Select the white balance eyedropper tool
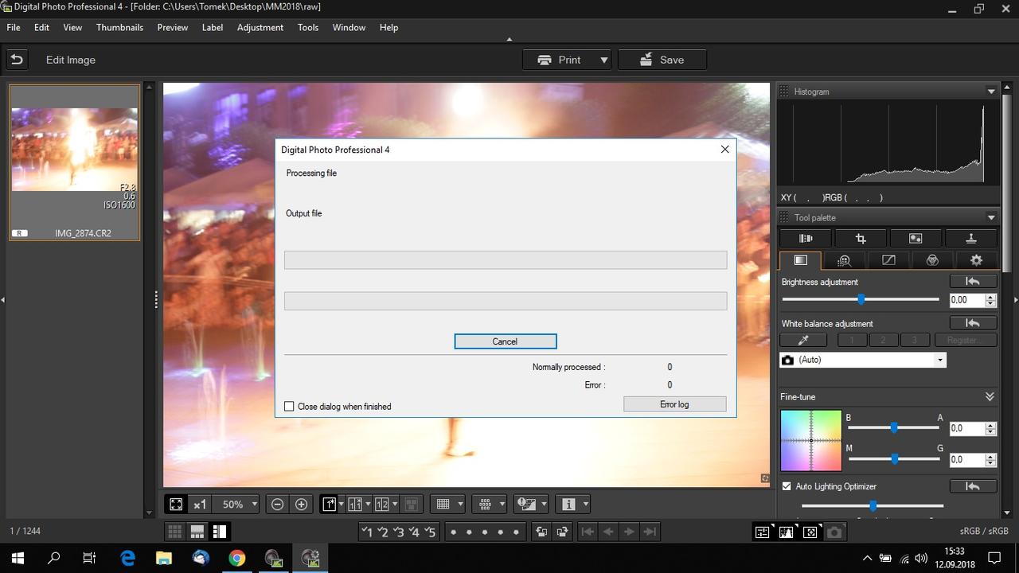Screen dimensions: 1019x573 [x=803, y=340]
